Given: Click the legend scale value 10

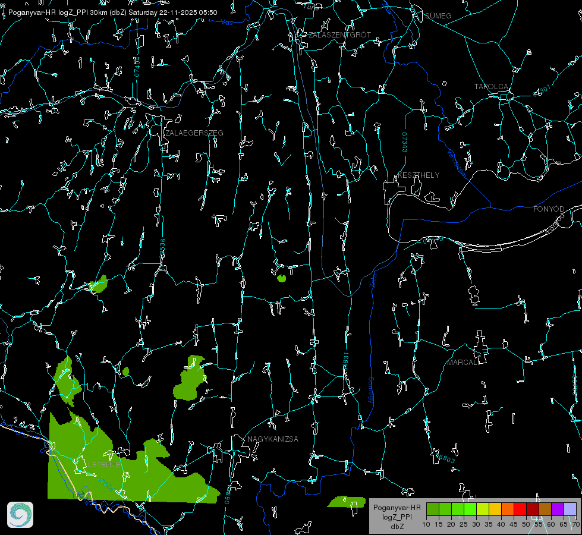Looking at the screenshot, I should tap(426, 524).
